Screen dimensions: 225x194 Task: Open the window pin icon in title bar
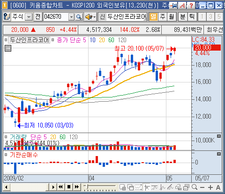pos(173,6)
